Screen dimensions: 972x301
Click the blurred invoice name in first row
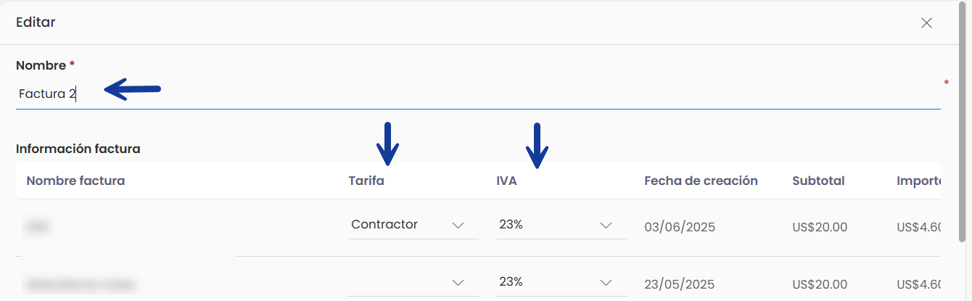(x=38, y=227)
